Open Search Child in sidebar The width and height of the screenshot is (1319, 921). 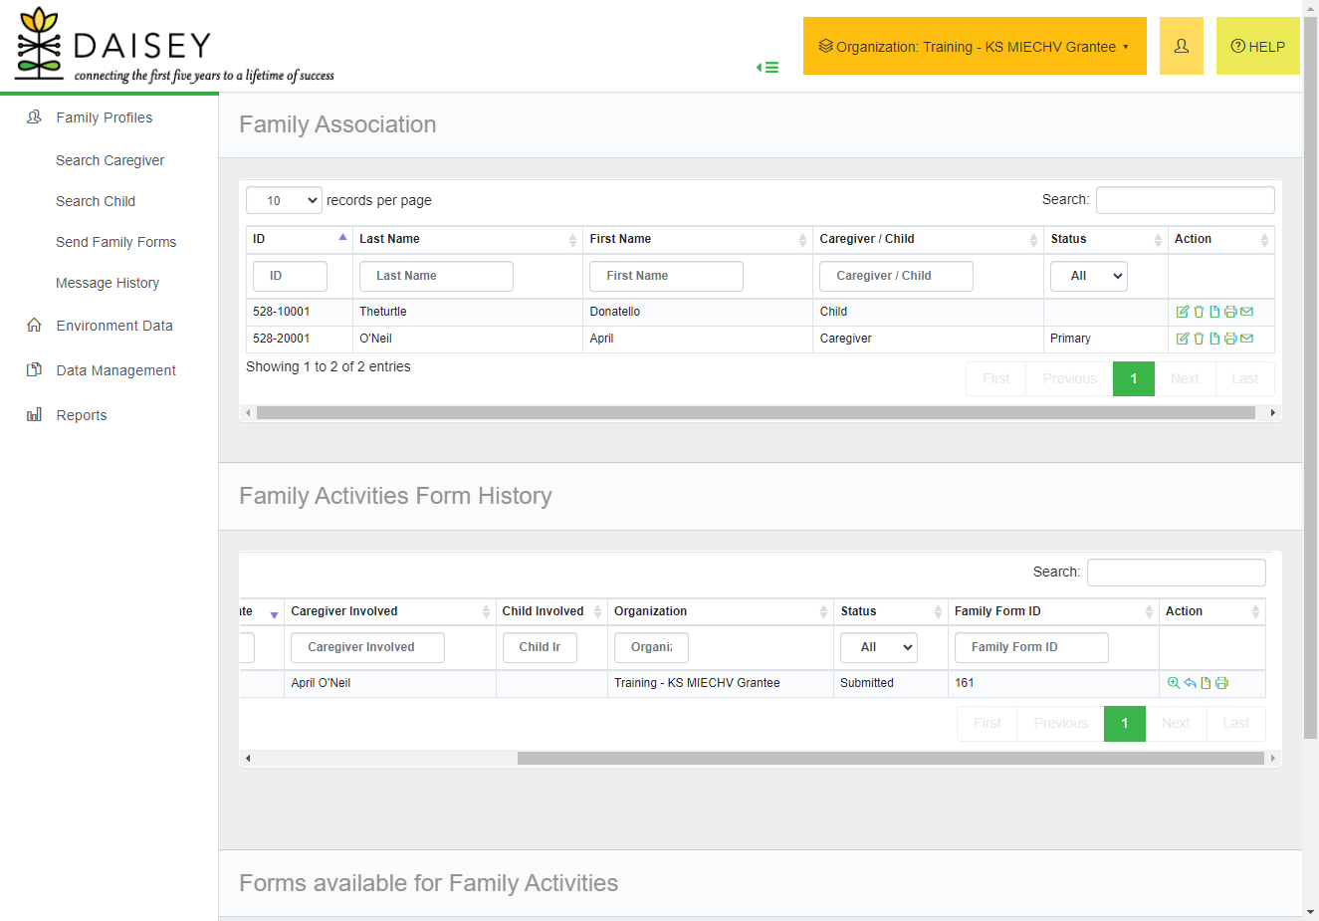(96, 201)
